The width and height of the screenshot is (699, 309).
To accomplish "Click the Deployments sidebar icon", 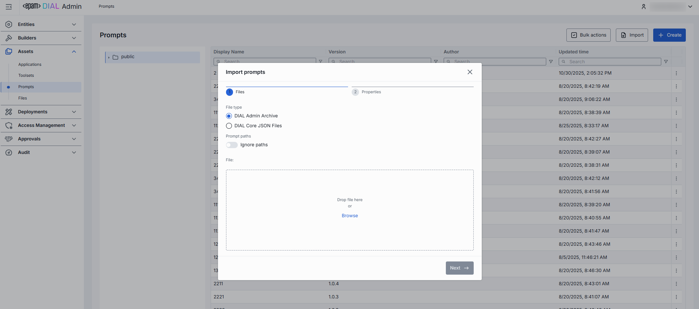I will pos(9,112).
